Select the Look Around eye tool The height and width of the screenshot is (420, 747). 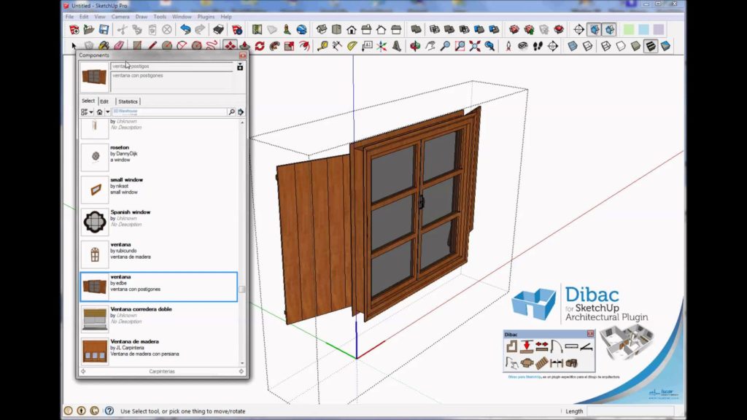tap(523, 46)
